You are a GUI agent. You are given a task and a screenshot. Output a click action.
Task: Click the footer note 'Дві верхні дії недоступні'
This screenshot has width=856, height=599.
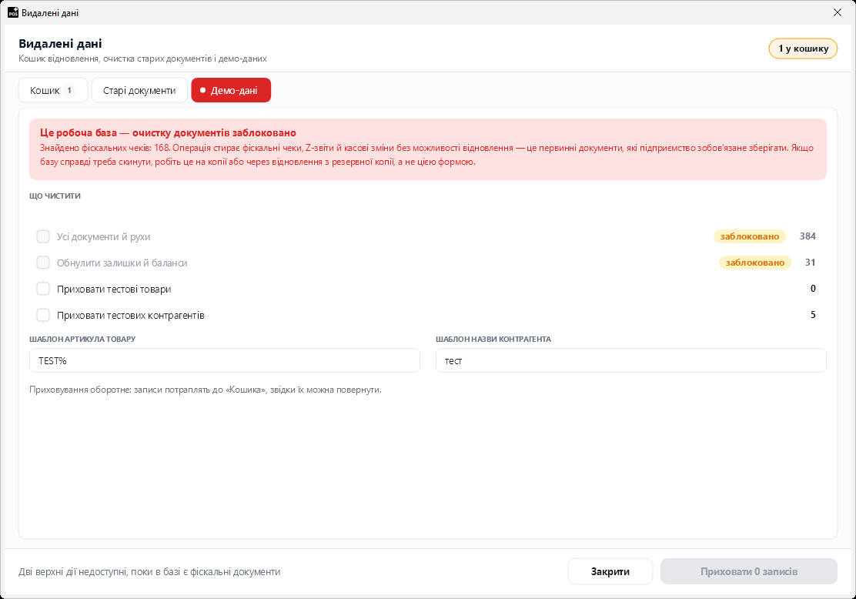pos(149,572)
